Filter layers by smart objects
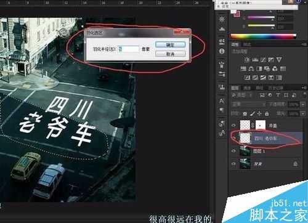Screen dimensions: 308x223 (294, 95)
